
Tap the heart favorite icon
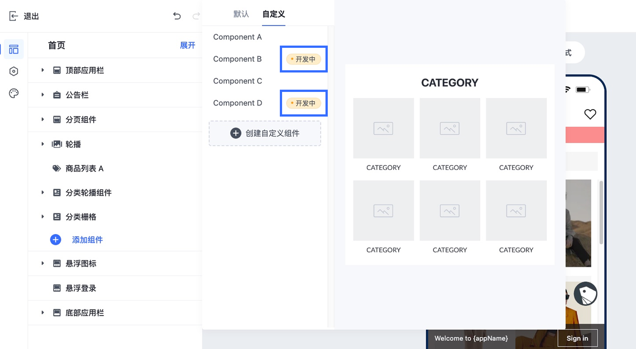click(590, 114)
